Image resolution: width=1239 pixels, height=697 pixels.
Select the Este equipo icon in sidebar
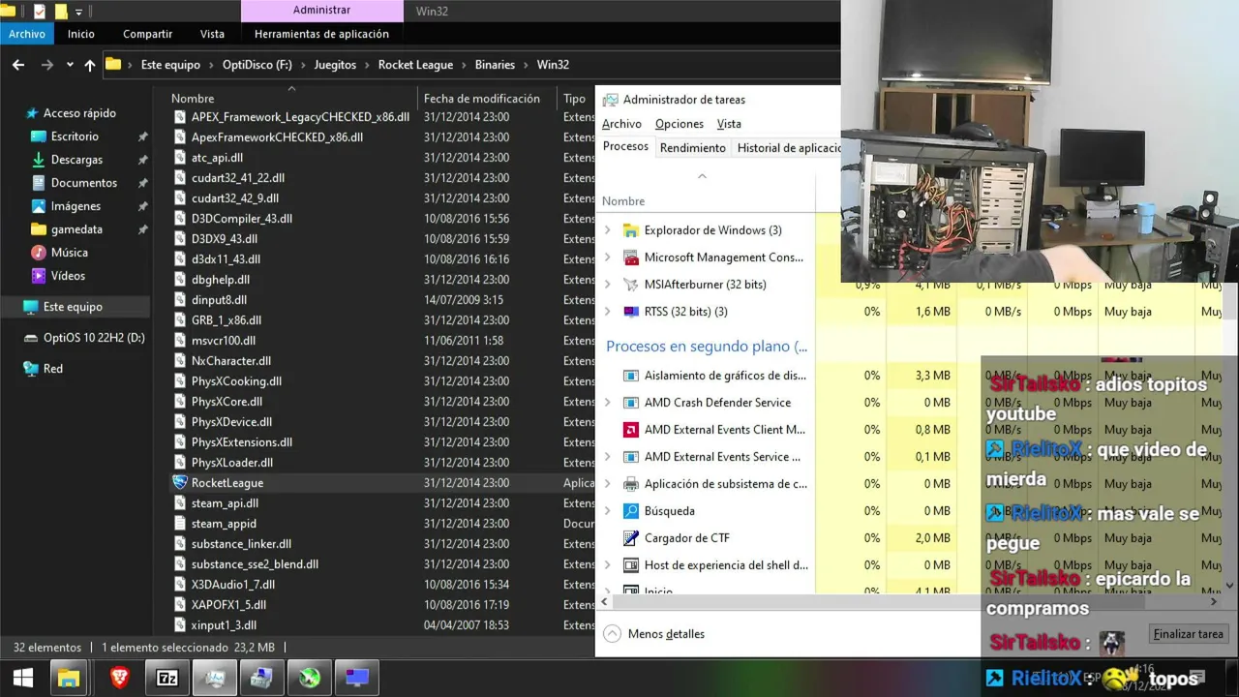coord(31,307)
